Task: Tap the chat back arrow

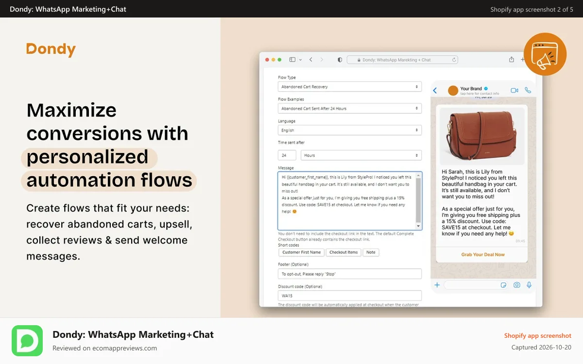Action: [435, 90]
